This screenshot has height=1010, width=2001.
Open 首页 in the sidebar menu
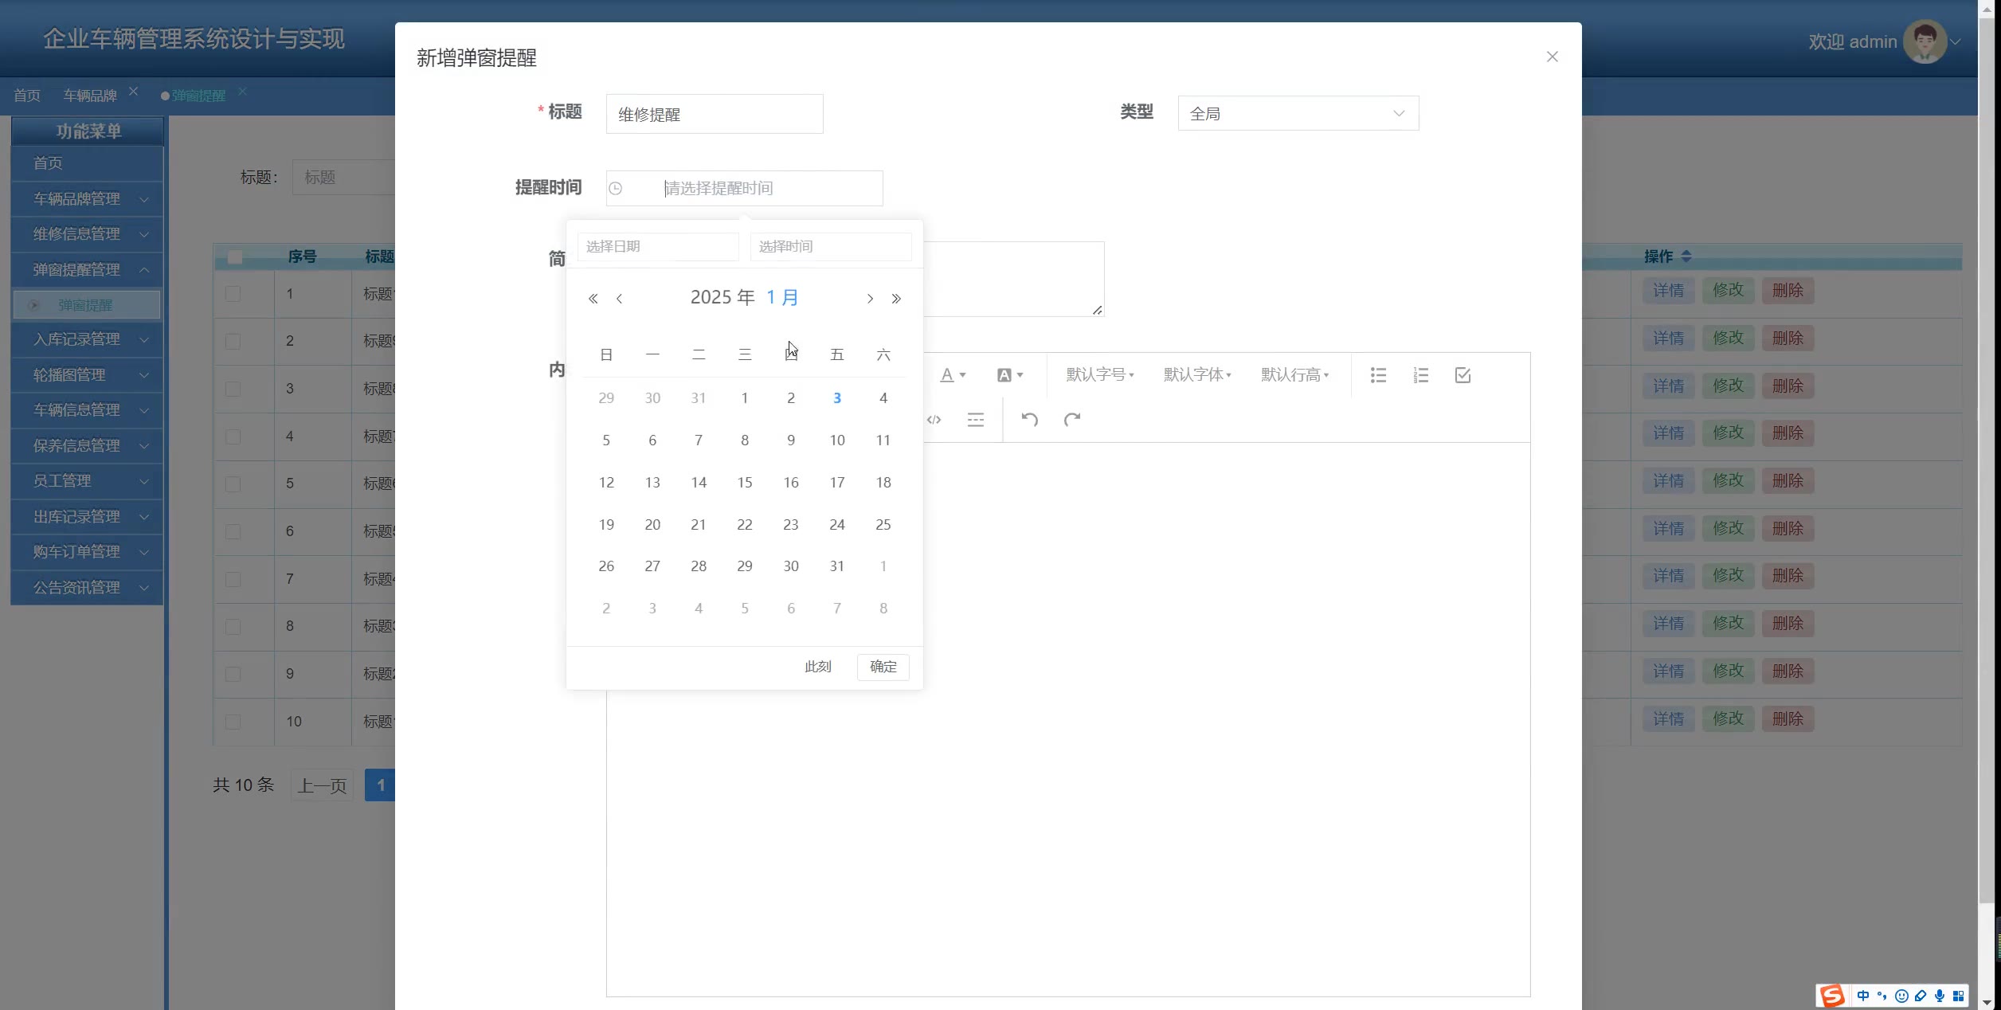(48, 163)
